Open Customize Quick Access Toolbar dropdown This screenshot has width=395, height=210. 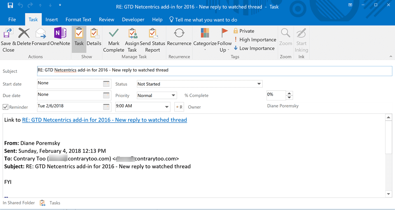pyautogui.click(x=60, y=5)
